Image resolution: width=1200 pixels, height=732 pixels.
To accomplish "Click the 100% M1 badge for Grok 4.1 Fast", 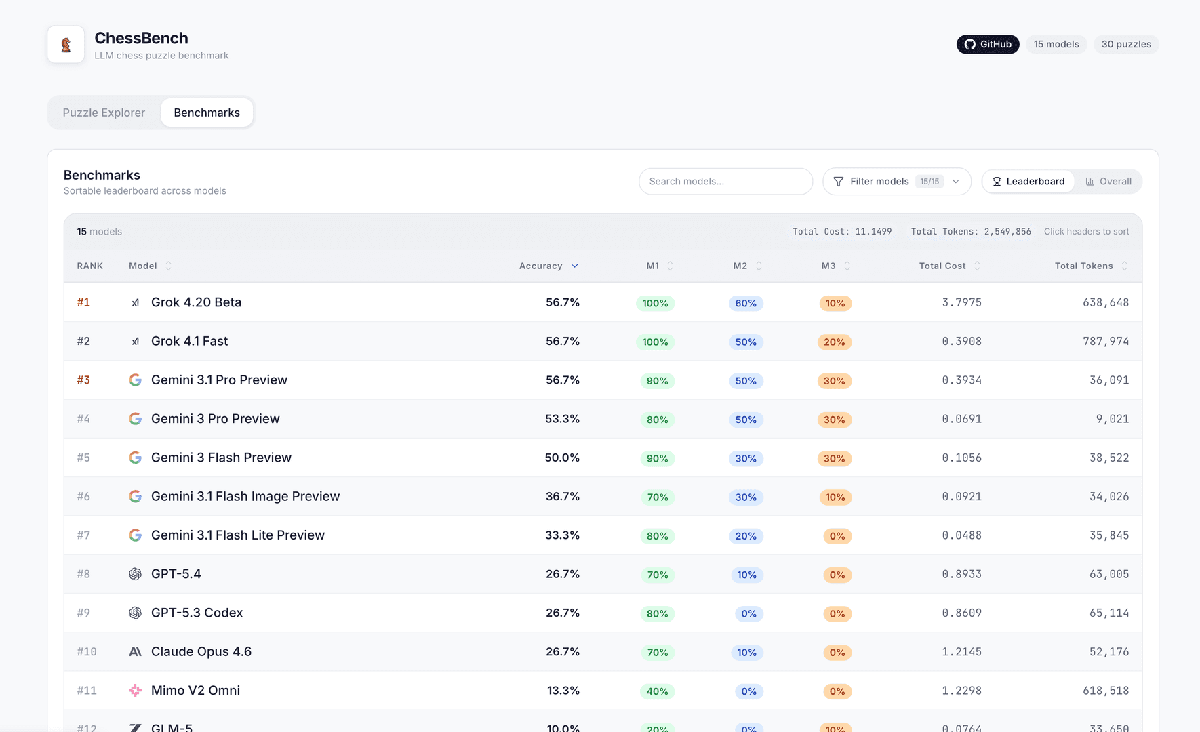I will coord(655,342).
